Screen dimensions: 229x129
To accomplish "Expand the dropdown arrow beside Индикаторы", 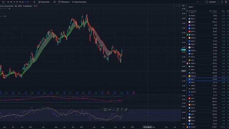I will [x=51, y=2].
